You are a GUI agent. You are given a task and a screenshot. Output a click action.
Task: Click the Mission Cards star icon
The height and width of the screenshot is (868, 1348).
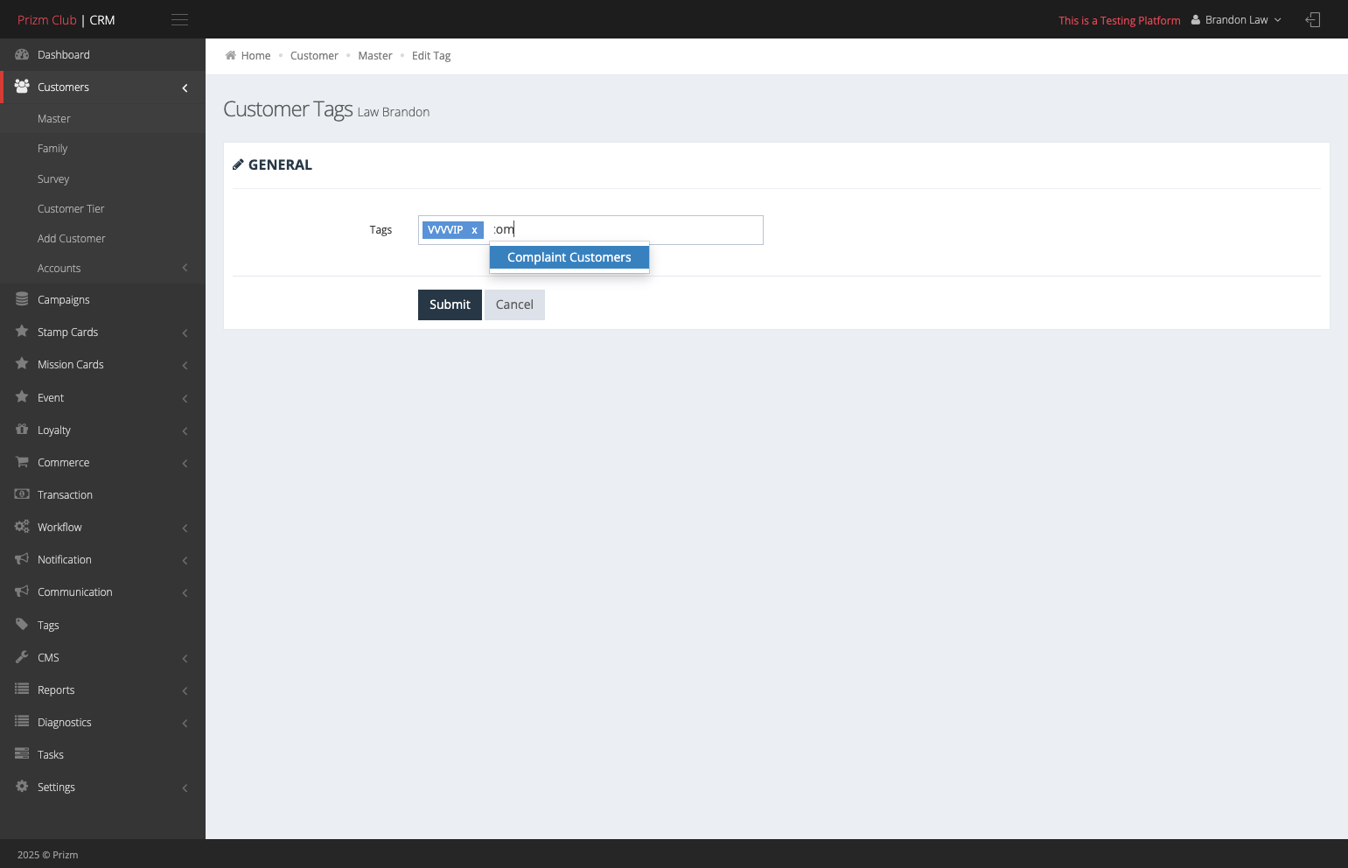coord(22,364)
